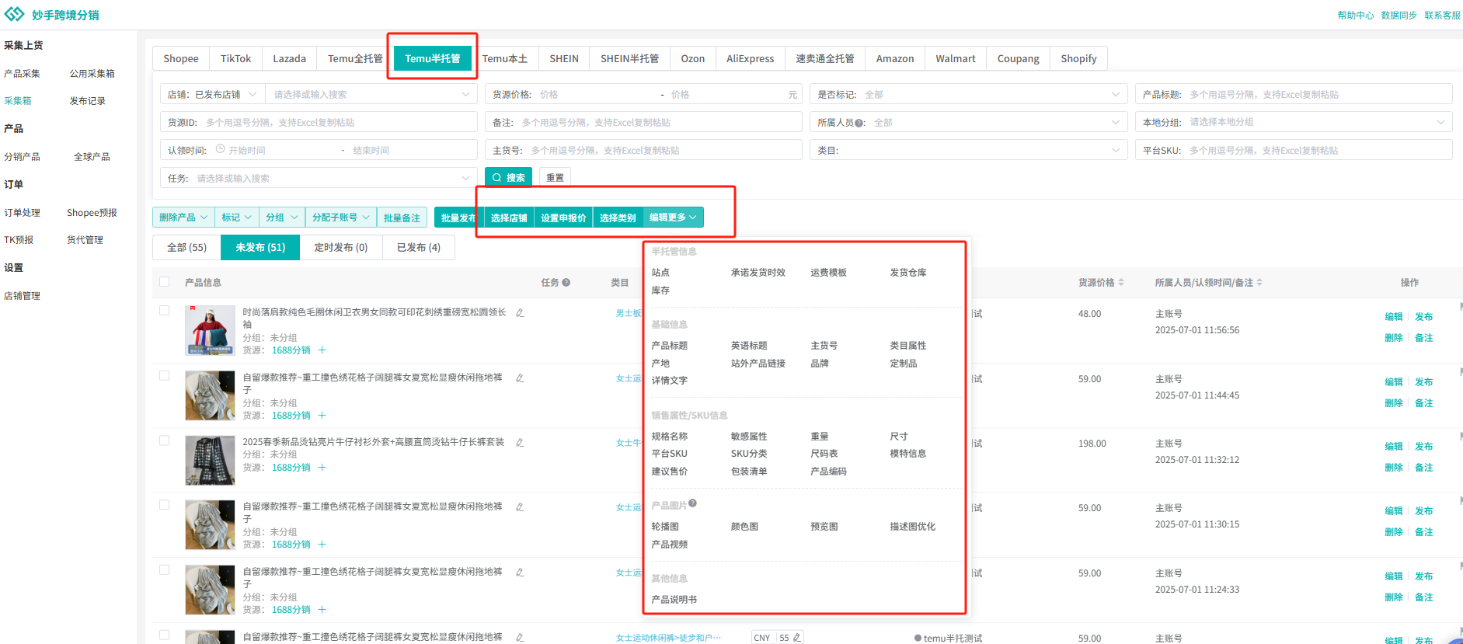Click plus icon next to 1688分销 in first row

click(322, 350)
